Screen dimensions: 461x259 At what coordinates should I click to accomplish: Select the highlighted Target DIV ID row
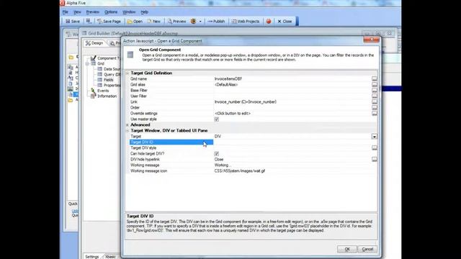click(171, 142)
